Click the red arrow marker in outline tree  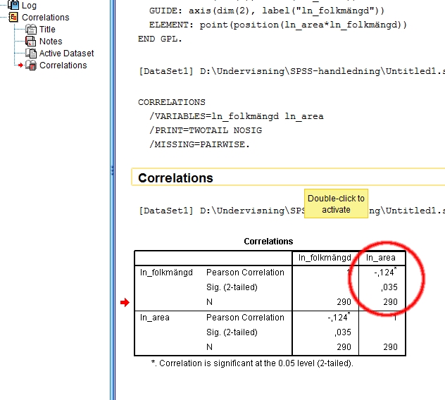point(21,65)
